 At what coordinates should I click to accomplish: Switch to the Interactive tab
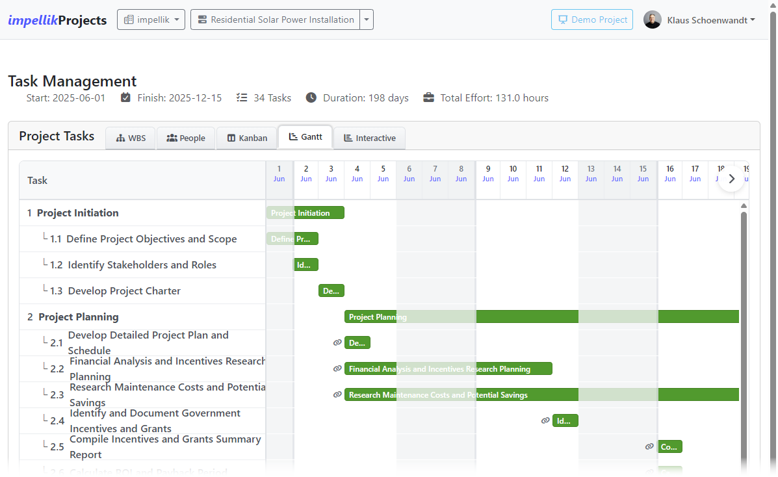370,138
